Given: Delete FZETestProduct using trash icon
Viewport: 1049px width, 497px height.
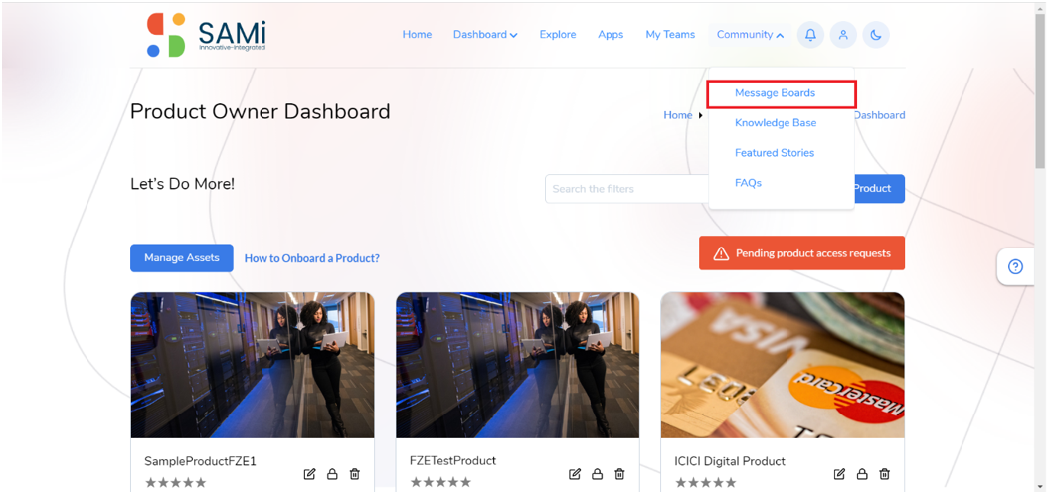Looking at the screenshot, I should (x=619, y=474).
